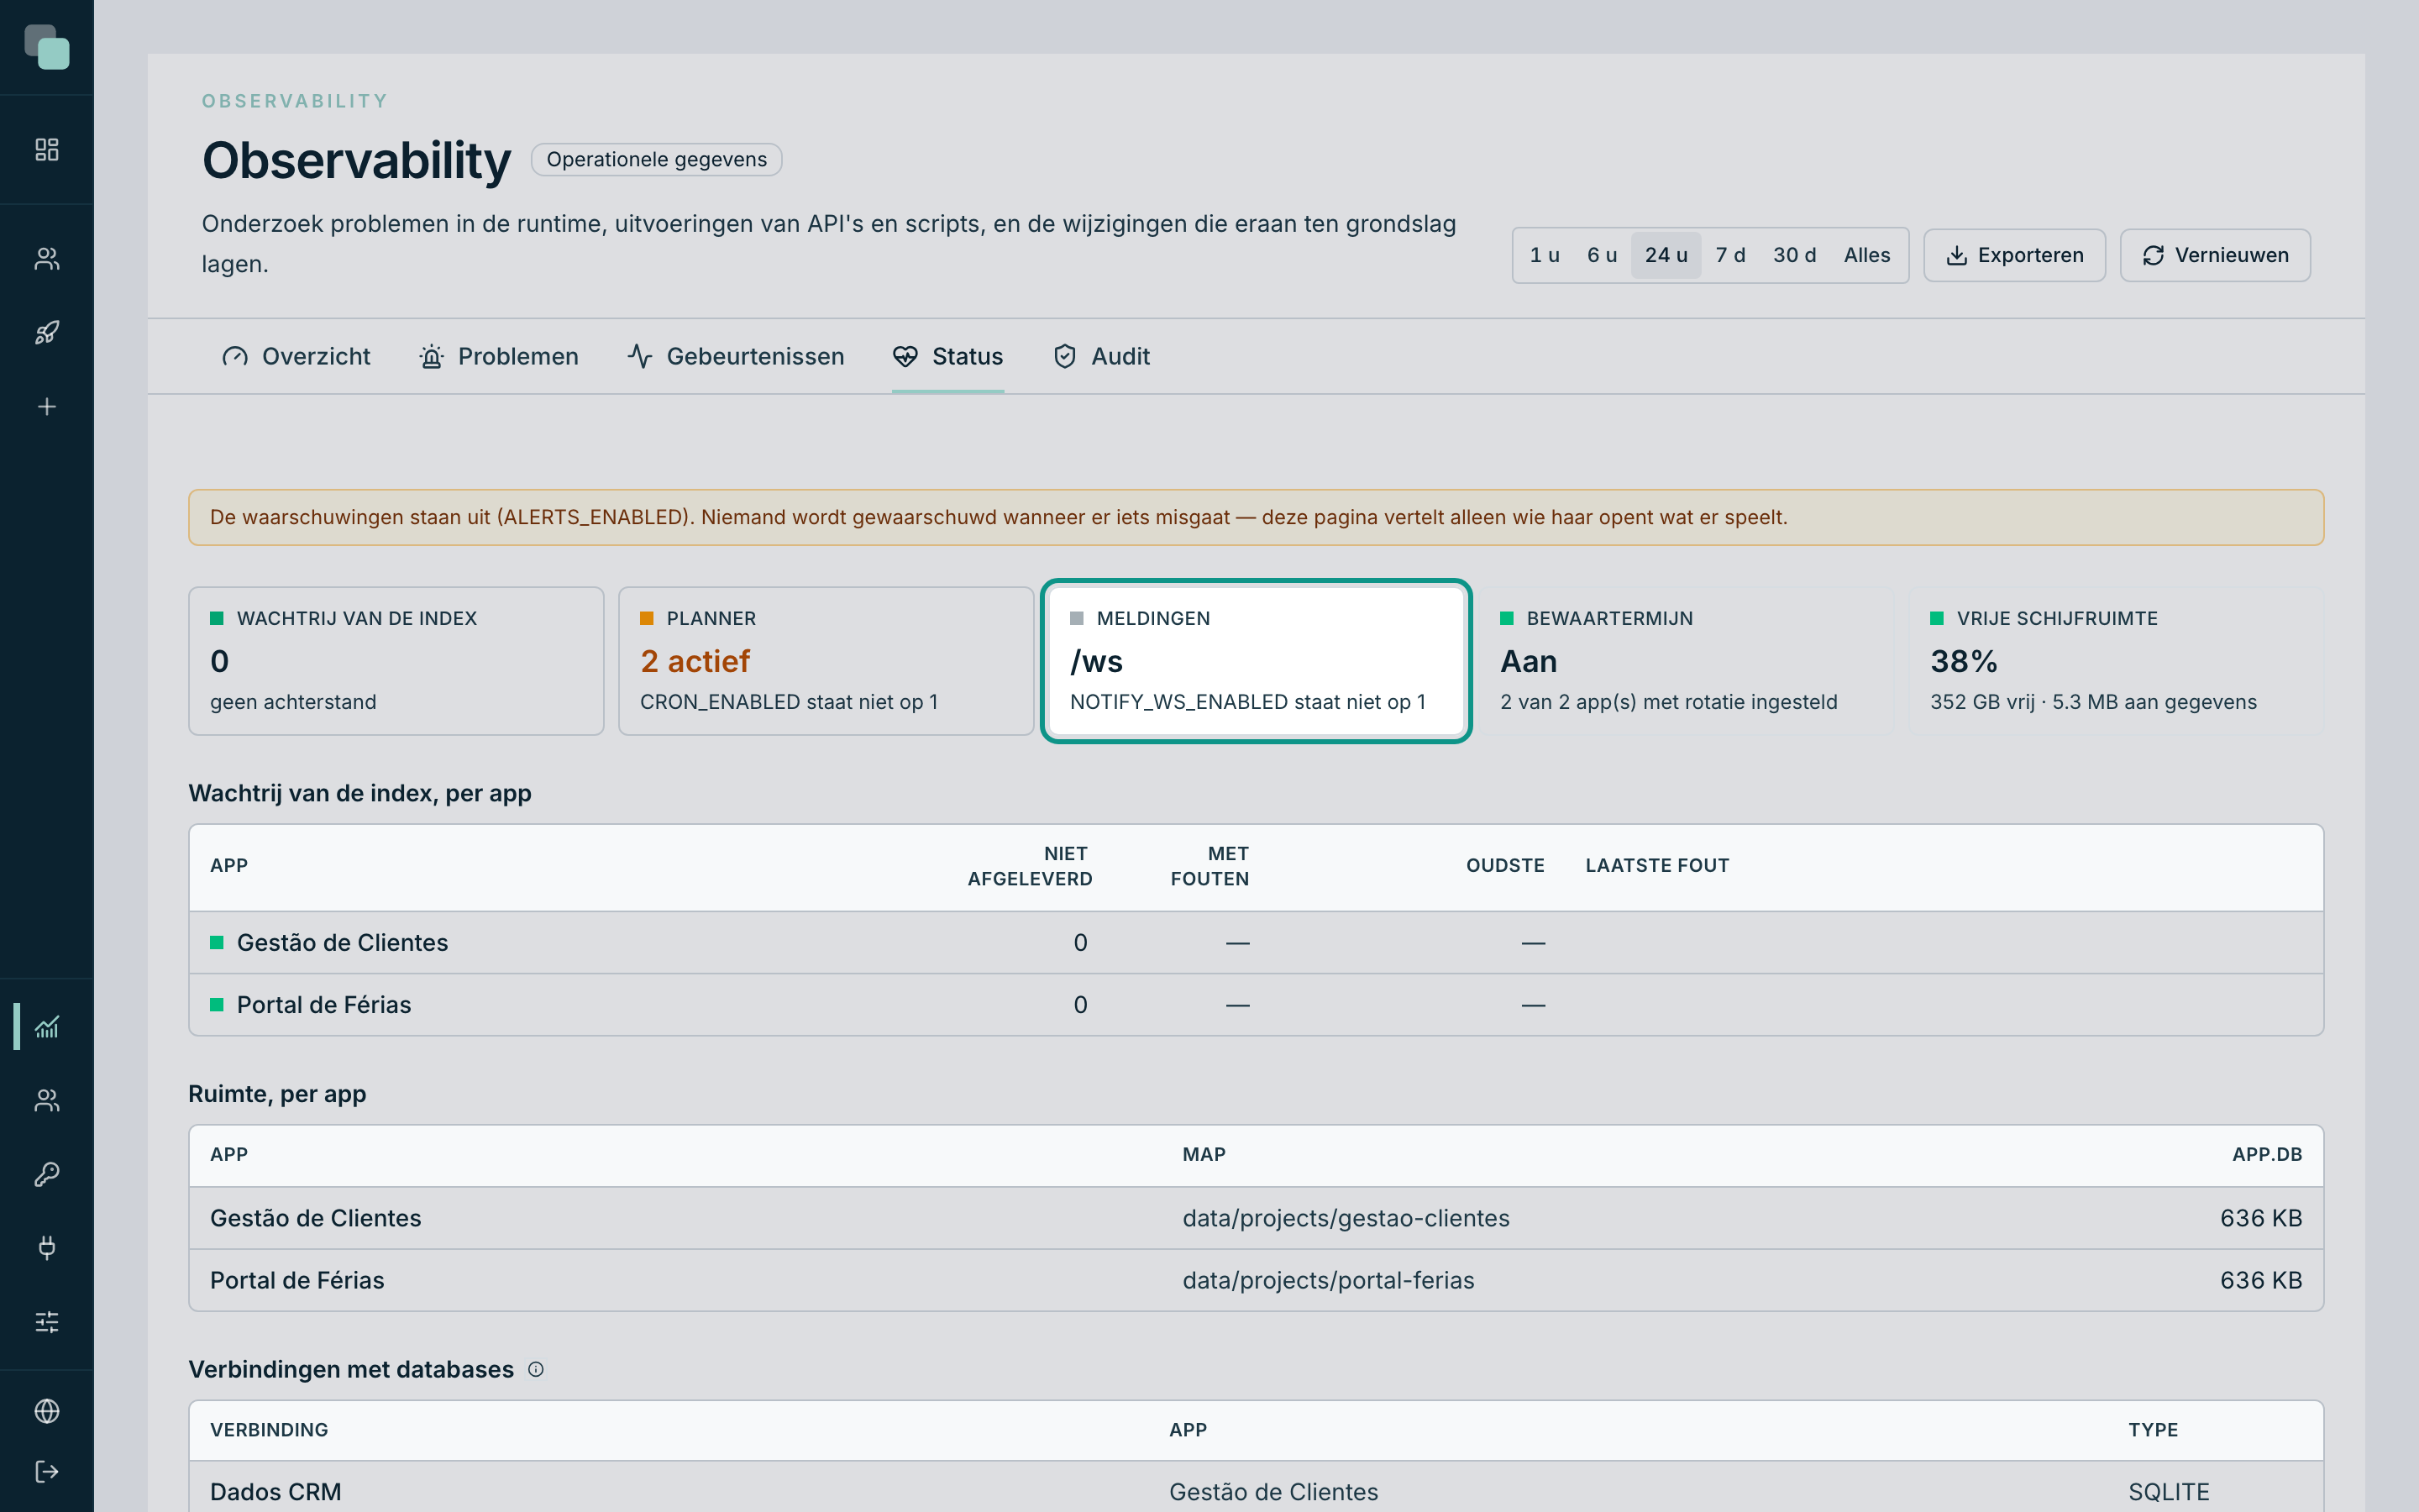Click the Niet afgeleverd column header
Viewport: 2419px width, 1512px height.
1030,866
